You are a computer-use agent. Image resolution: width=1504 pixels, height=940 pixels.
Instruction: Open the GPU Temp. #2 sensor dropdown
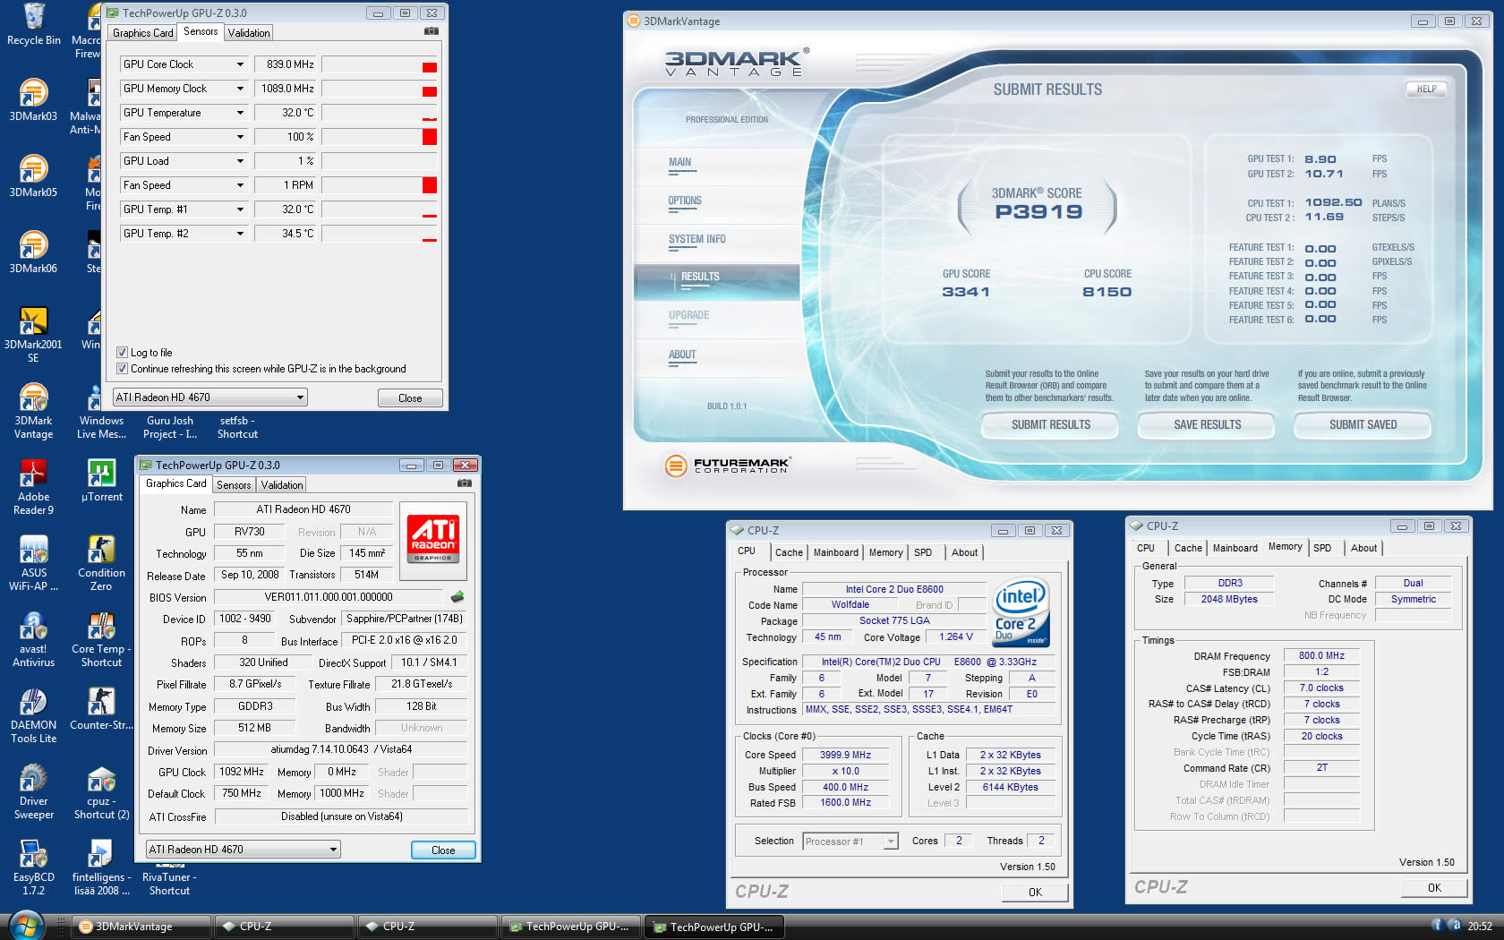[x=240, y=234]
